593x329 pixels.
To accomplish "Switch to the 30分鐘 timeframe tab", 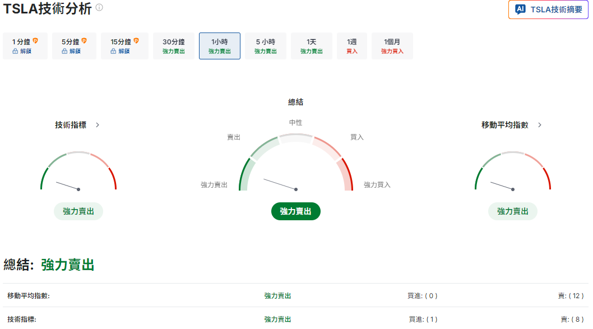I will 173,45.
